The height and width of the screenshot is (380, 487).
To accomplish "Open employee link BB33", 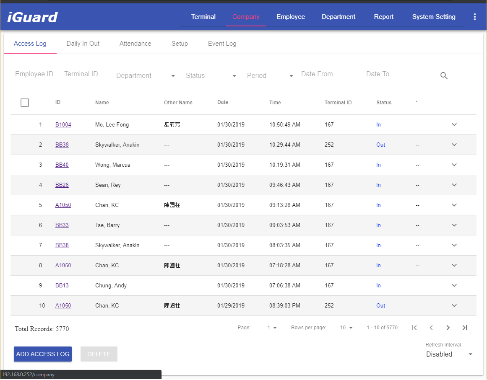I will coord(62,225).
